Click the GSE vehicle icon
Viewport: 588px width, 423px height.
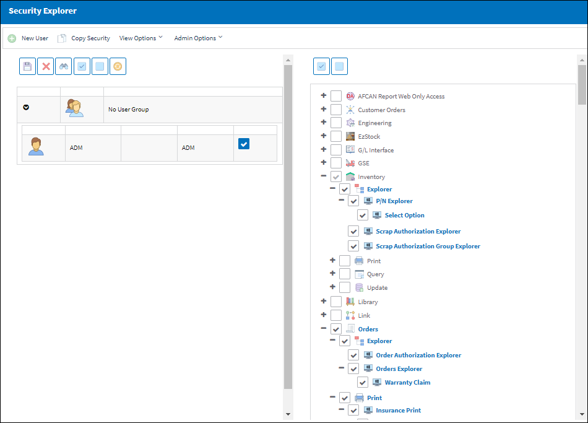pos(350,163)
